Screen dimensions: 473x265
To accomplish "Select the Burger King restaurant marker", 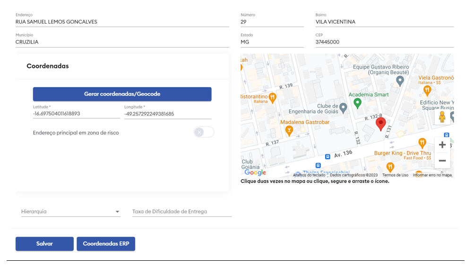I will pyautogui.click(x=390, y=166).
